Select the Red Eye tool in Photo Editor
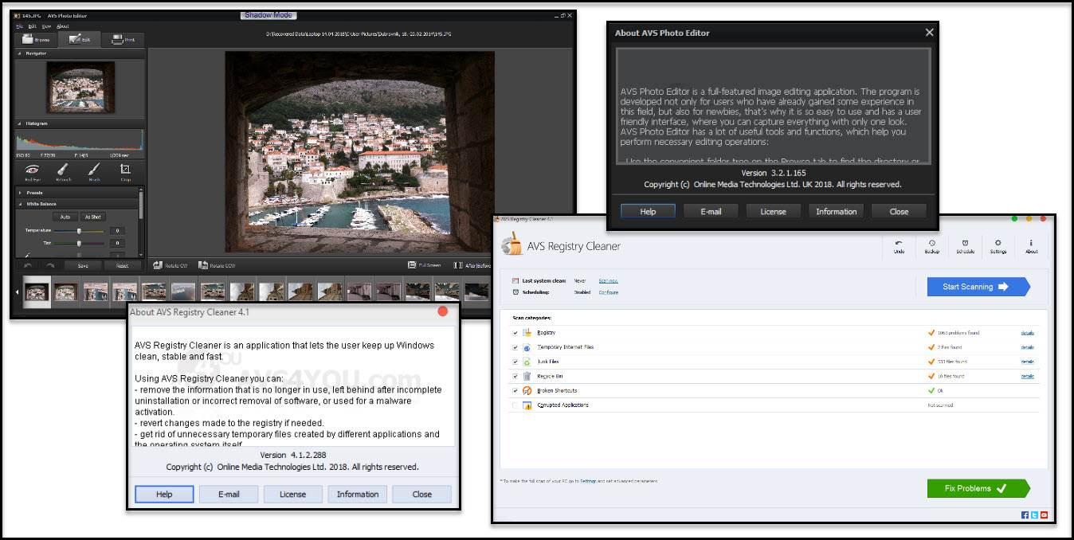Viewport: 1074px width, 540px height. tap(33, 171)
